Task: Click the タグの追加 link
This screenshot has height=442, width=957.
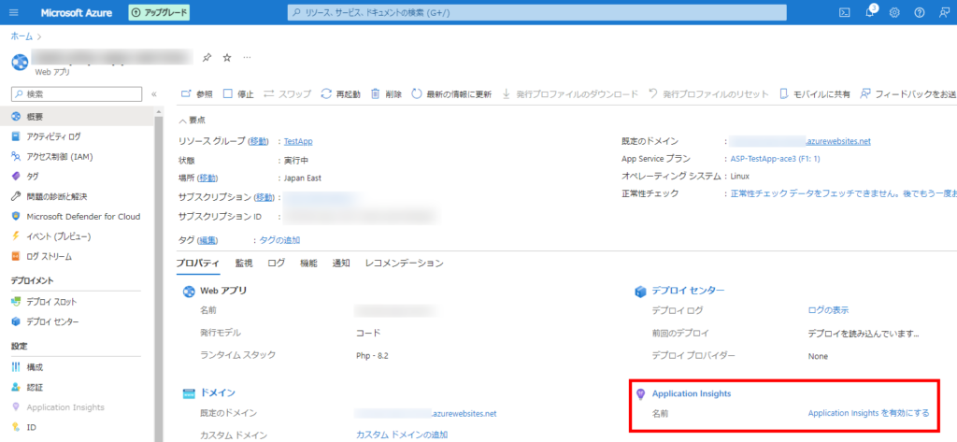Action: (279, 240)
